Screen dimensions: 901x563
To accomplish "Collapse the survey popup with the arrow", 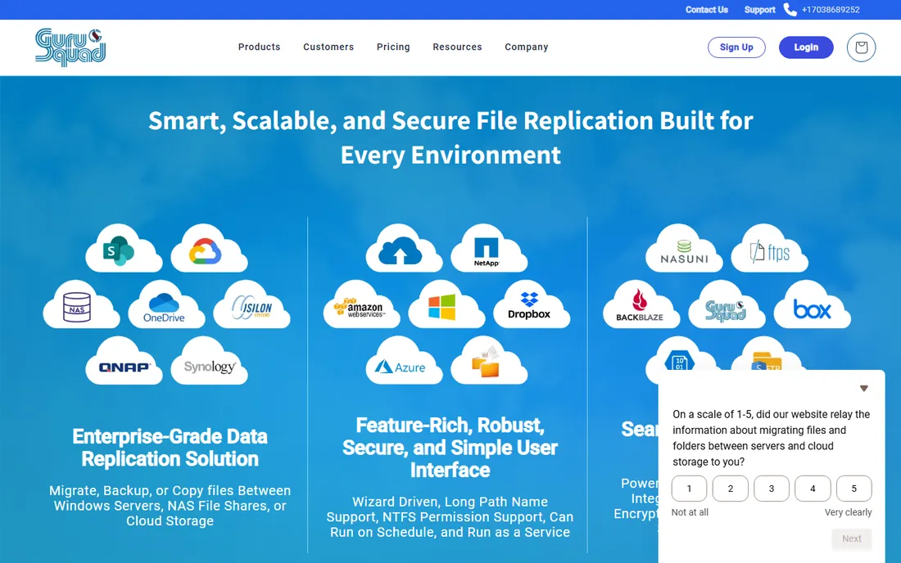I will (x=863, y=389).
